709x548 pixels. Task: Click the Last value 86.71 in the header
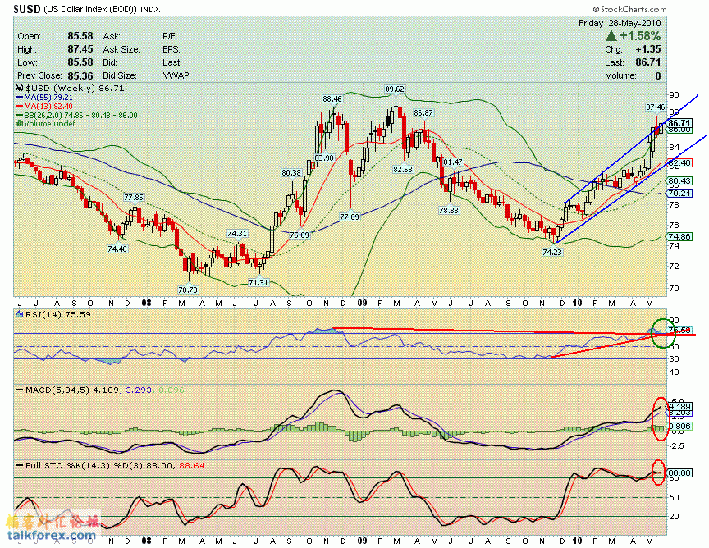point(648,62)
